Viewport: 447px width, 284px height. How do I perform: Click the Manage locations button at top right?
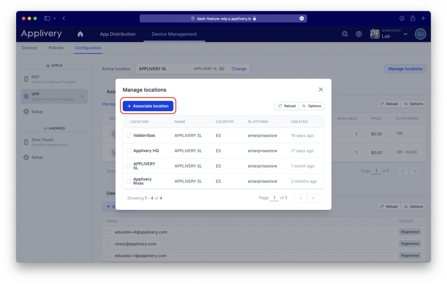405,69
